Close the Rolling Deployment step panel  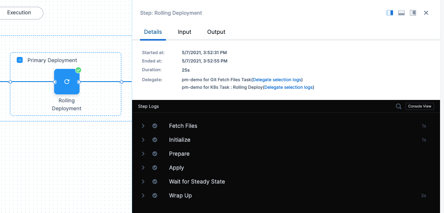coord(426,13)
